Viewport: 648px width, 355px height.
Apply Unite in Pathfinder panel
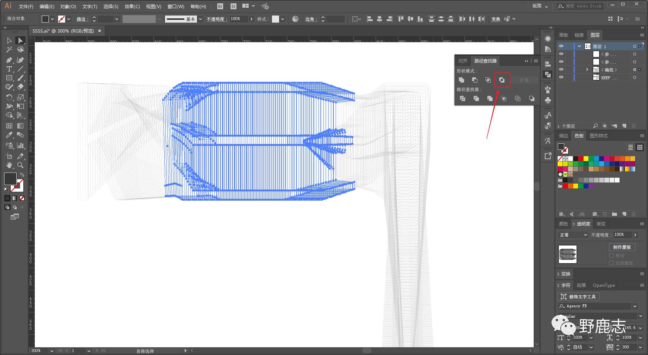point(461,80)
